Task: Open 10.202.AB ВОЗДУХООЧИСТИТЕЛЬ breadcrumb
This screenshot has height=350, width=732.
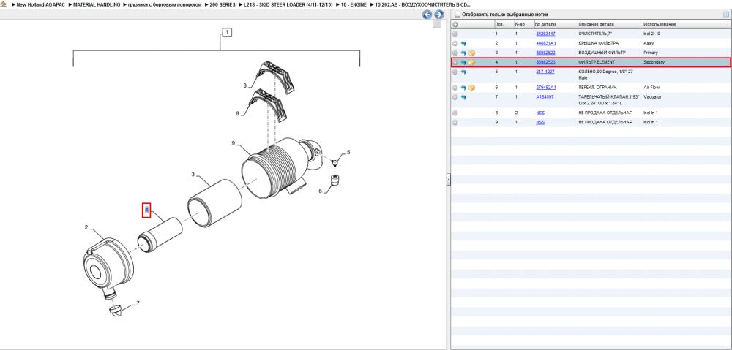Action: (422, 4)
